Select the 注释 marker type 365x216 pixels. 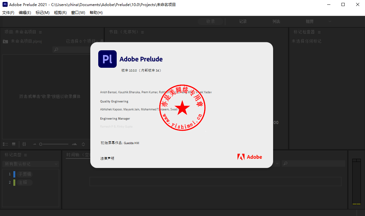point(24,183)
